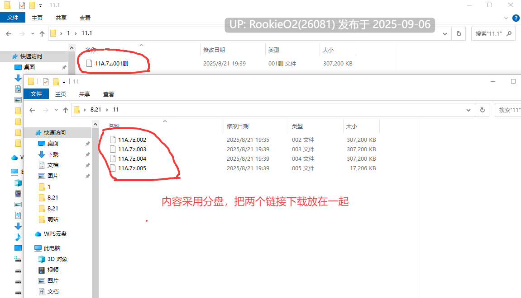Click music icon in 11.1 window sidebar

18,237
